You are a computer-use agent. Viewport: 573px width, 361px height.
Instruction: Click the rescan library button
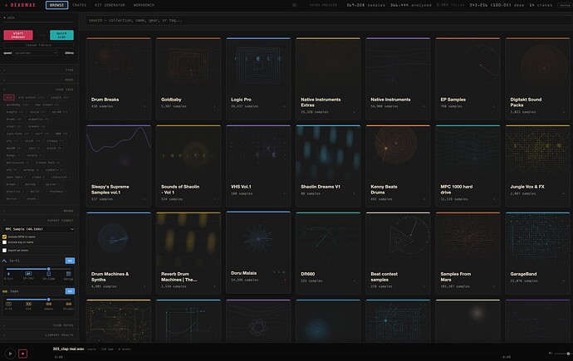click(x=39, y=46)
